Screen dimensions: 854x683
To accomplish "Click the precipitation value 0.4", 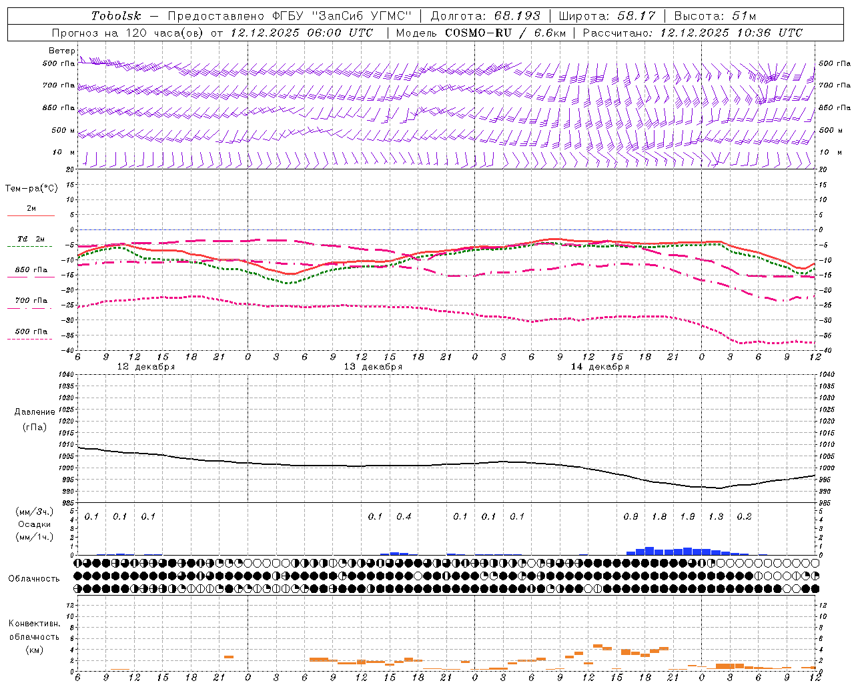I will point(404,517).
